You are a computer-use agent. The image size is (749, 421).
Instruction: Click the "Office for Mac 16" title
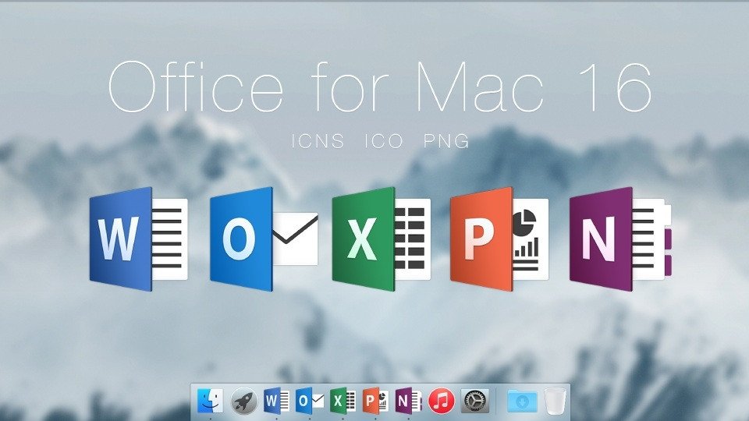click(x=379, y=87)
